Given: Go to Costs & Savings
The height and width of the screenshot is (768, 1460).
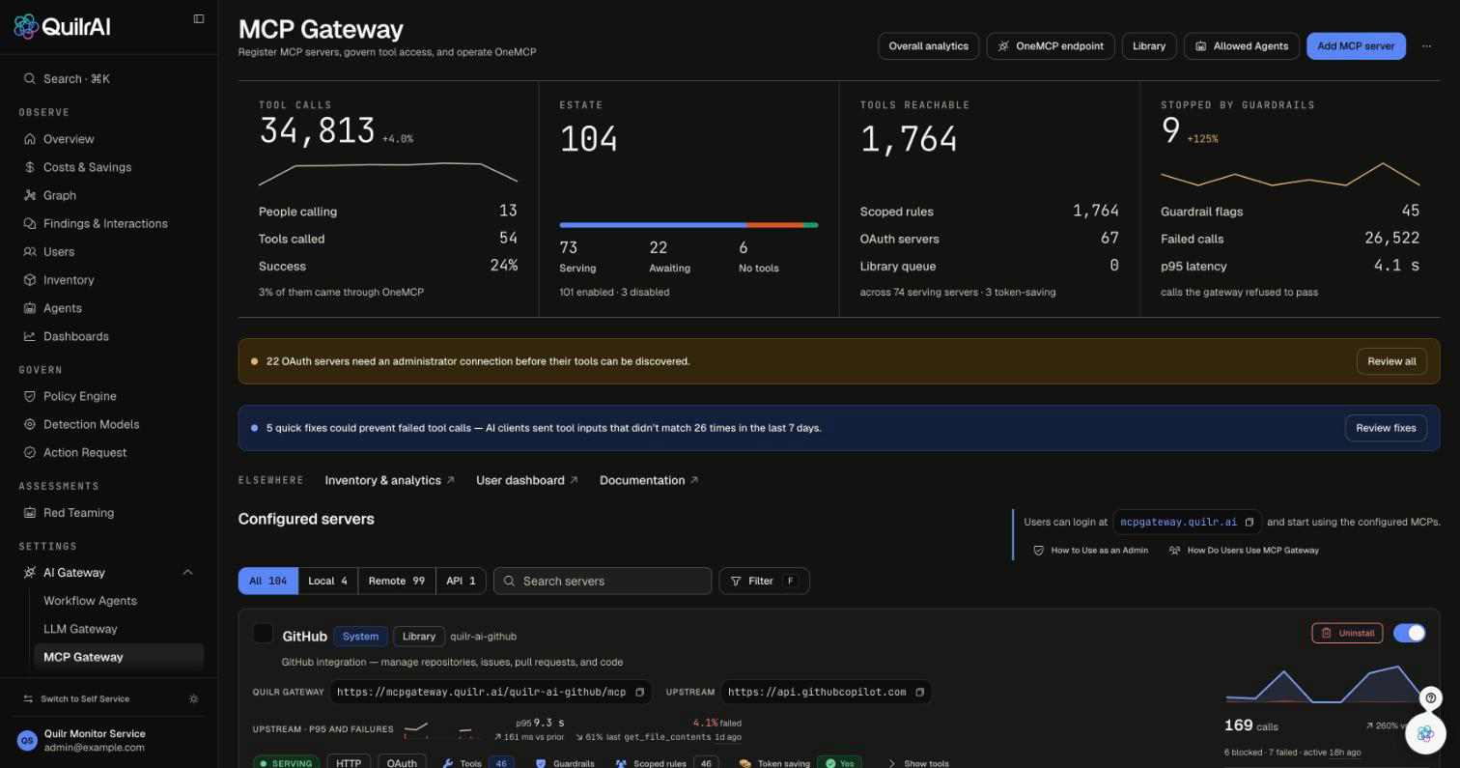Looking at the screenshot, I should [108, 167].
